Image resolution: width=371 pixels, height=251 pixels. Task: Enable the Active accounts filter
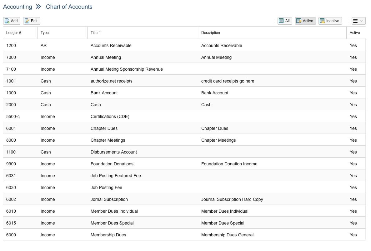305,21
